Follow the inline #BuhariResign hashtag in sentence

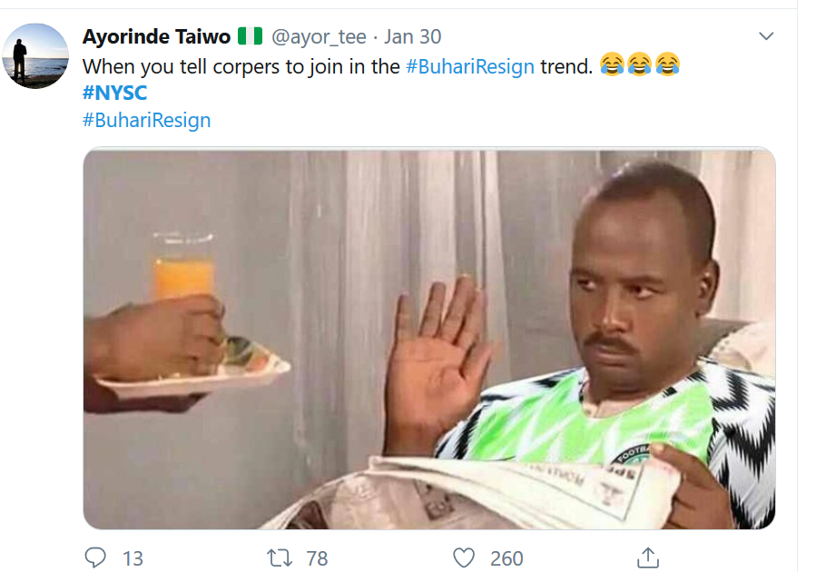coord(469,66)
